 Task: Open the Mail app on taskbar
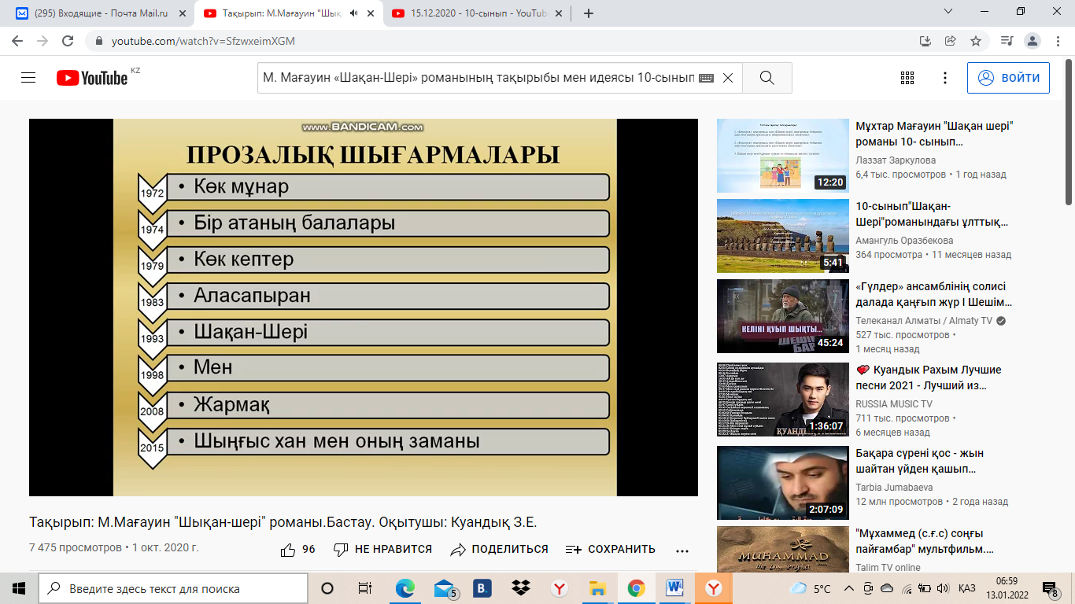445,588
